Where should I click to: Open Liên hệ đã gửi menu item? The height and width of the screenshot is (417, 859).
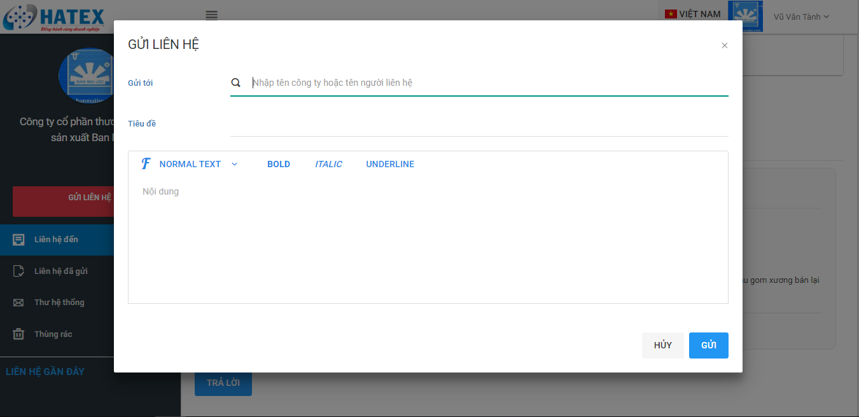click(57, 271)
